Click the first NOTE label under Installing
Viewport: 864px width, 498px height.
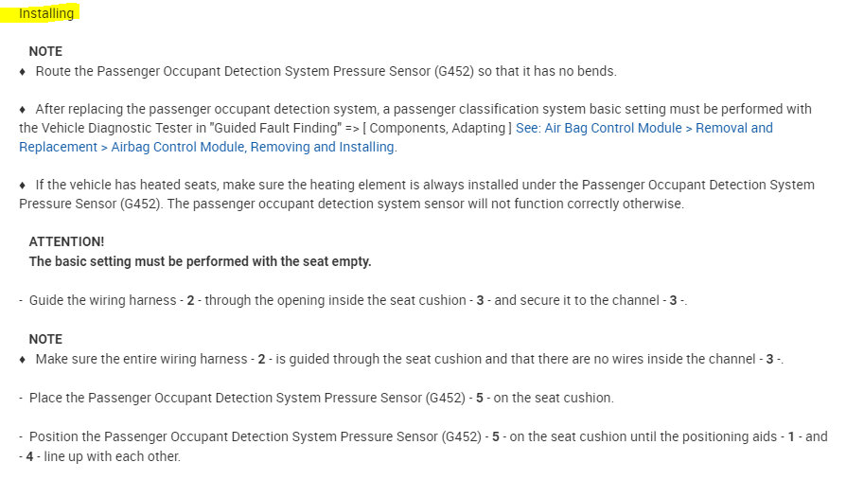45,51
